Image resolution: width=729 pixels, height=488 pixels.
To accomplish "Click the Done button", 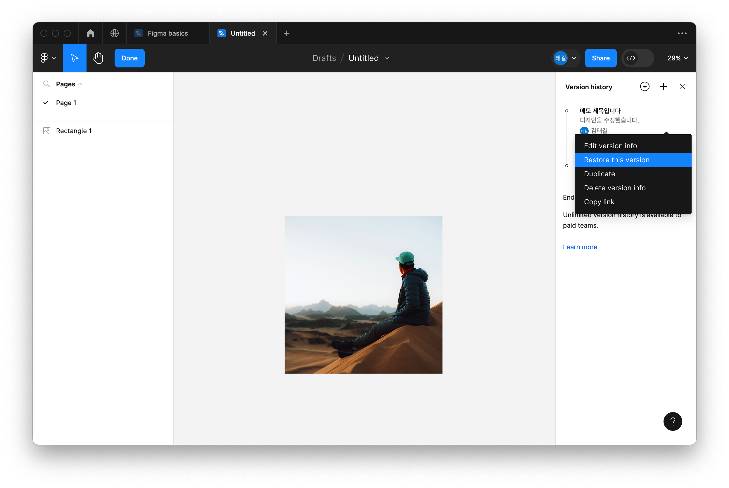I will 129,58.
